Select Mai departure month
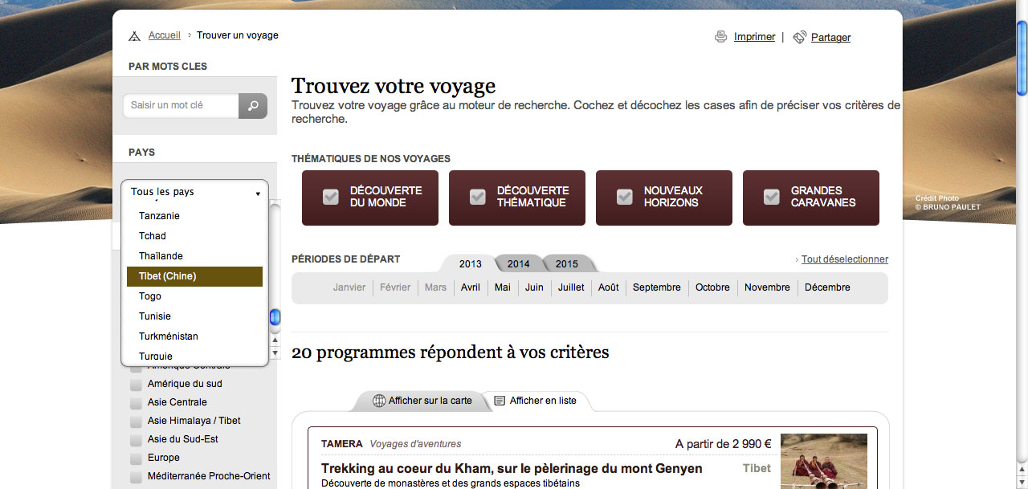The height and width of the screenshot is (489, 1028). point(503,287)
